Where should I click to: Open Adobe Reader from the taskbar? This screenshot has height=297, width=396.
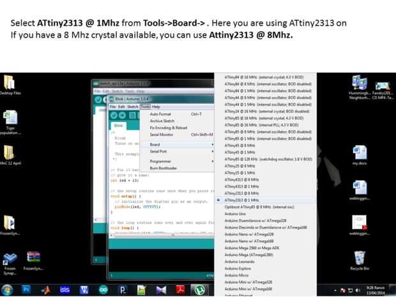click(x=180, y=290)
